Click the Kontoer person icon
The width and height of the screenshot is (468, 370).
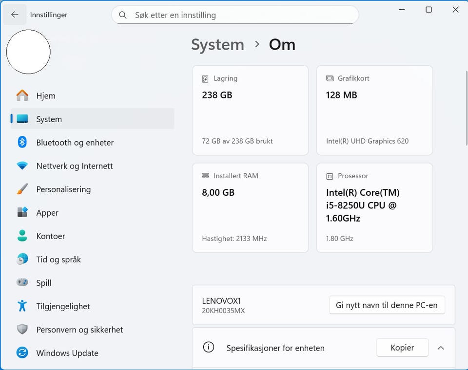pyautogui.click(x=22, y=236)
